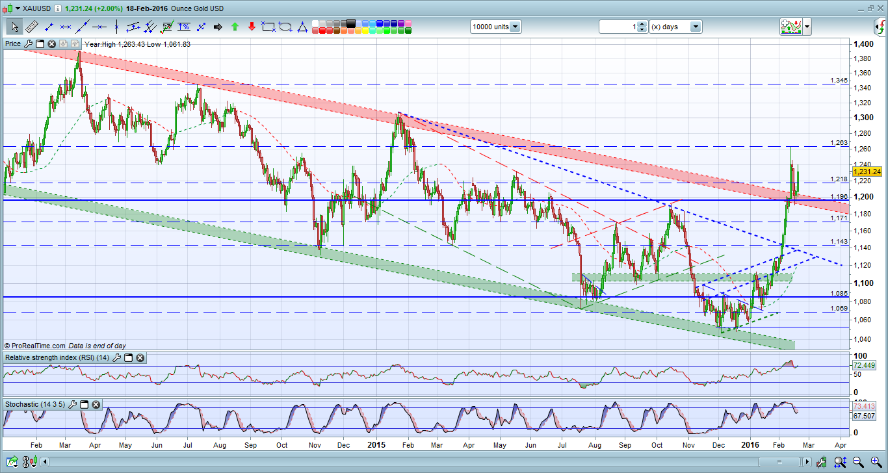This screenshot has height=473, width=888.
Task: Open Price panel settings wrench
Action: pos(27,44)
